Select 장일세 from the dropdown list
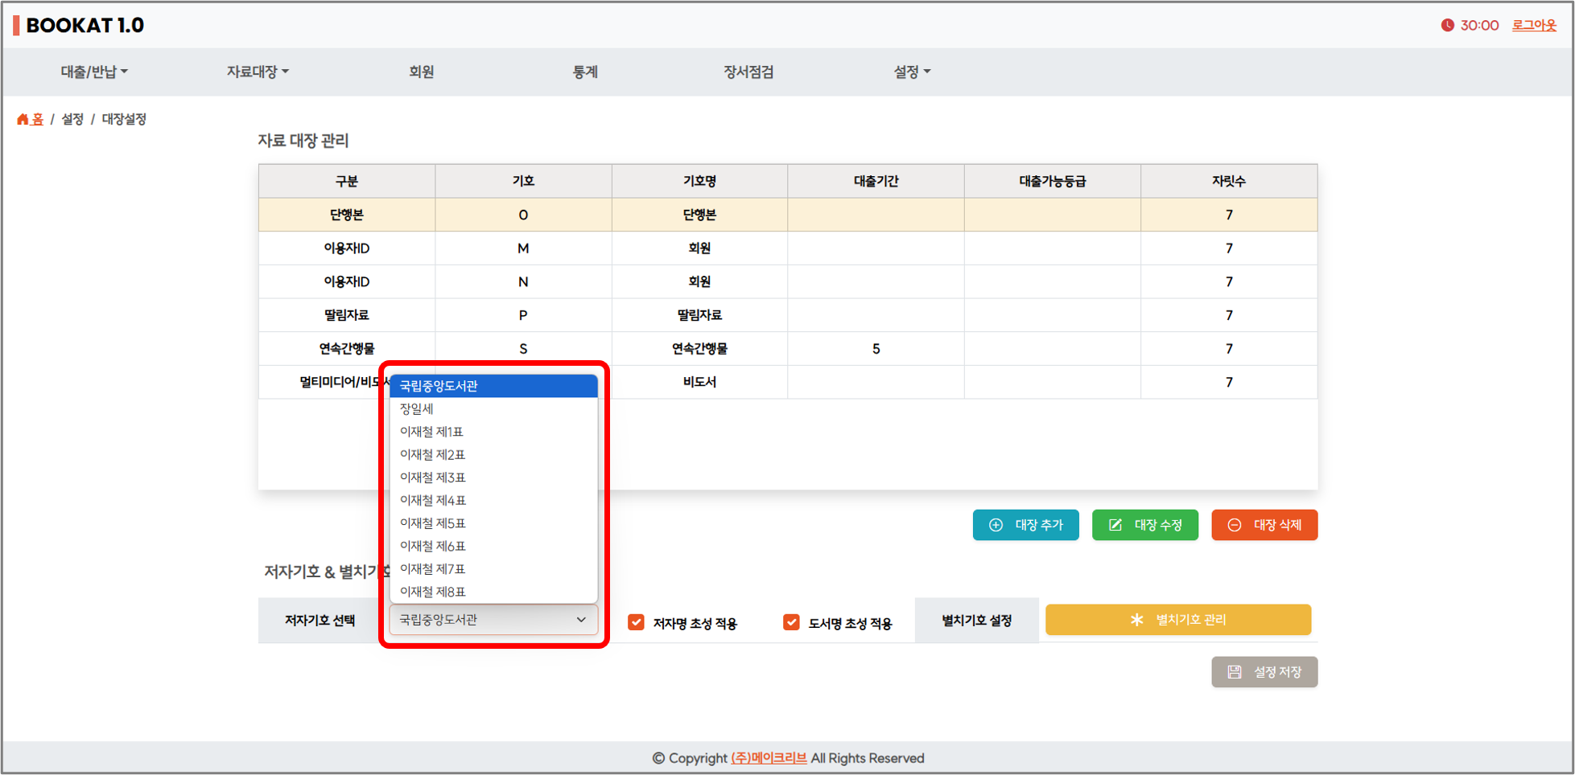 [x=417, y=408]
